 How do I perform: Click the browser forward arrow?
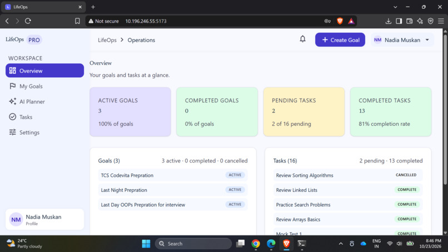17,21
